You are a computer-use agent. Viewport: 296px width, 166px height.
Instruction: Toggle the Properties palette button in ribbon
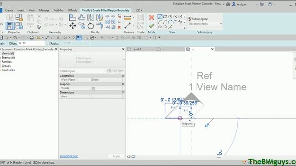click(10, 26)
